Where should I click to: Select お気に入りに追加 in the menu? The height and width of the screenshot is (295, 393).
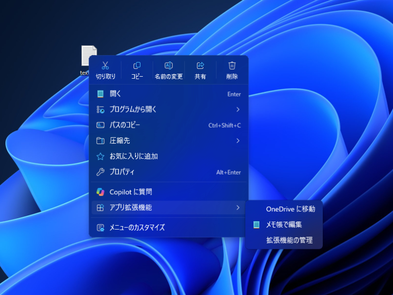pyautogui.click(x=168, y=156)
